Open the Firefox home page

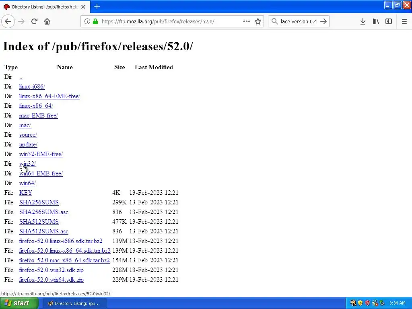[x=47, y=21]
